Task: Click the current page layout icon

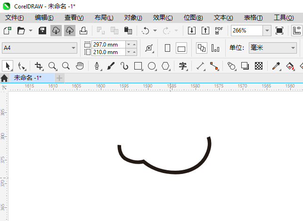Action: coord(215,48)
